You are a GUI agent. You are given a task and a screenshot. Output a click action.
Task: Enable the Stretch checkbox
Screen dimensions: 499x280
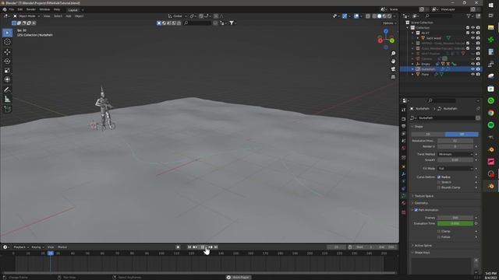click(439, 182)
